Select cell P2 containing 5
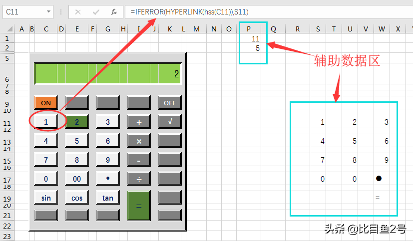Image resolution: width=413 pixels, height=241 pixels. coord(249,48)
